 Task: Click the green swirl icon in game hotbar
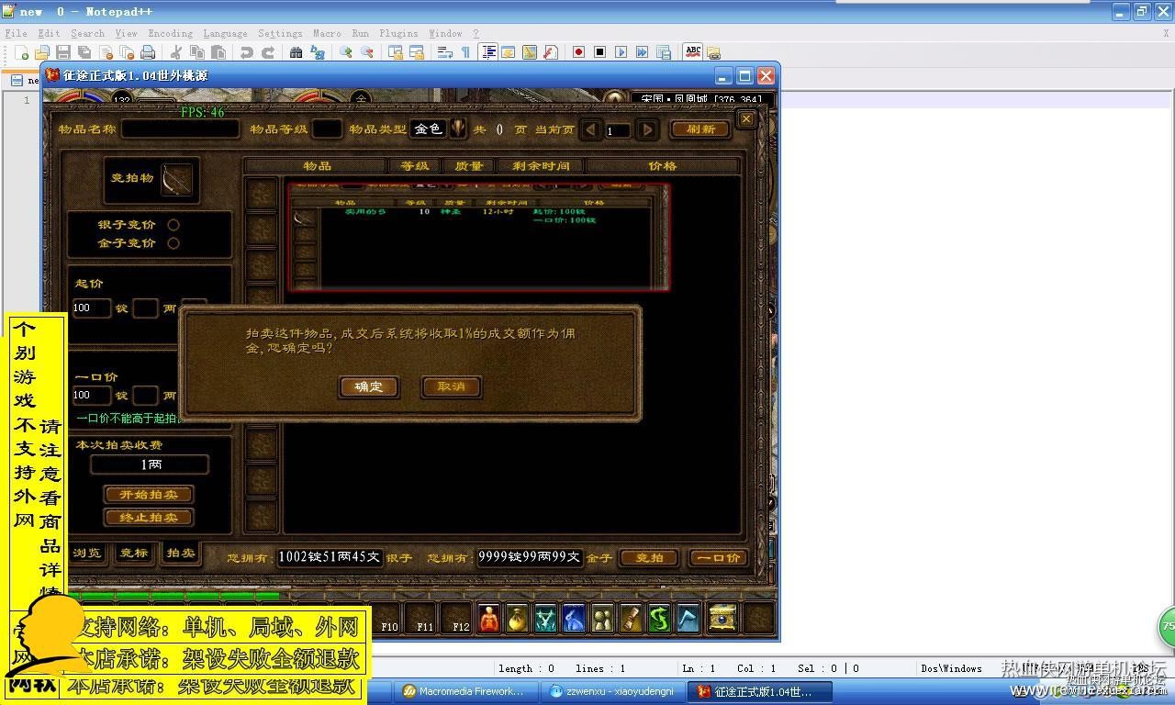[x=659, y=619]
